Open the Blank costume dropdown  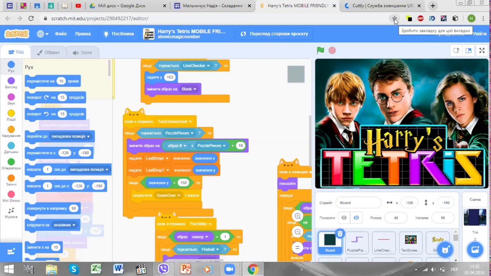189,89
